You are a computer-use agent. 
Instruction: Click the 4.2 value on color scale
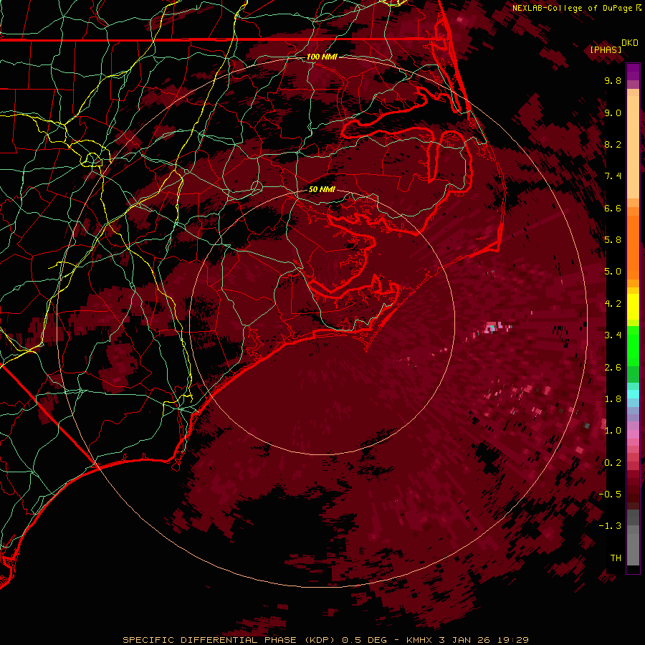click(x=613, y=304)
